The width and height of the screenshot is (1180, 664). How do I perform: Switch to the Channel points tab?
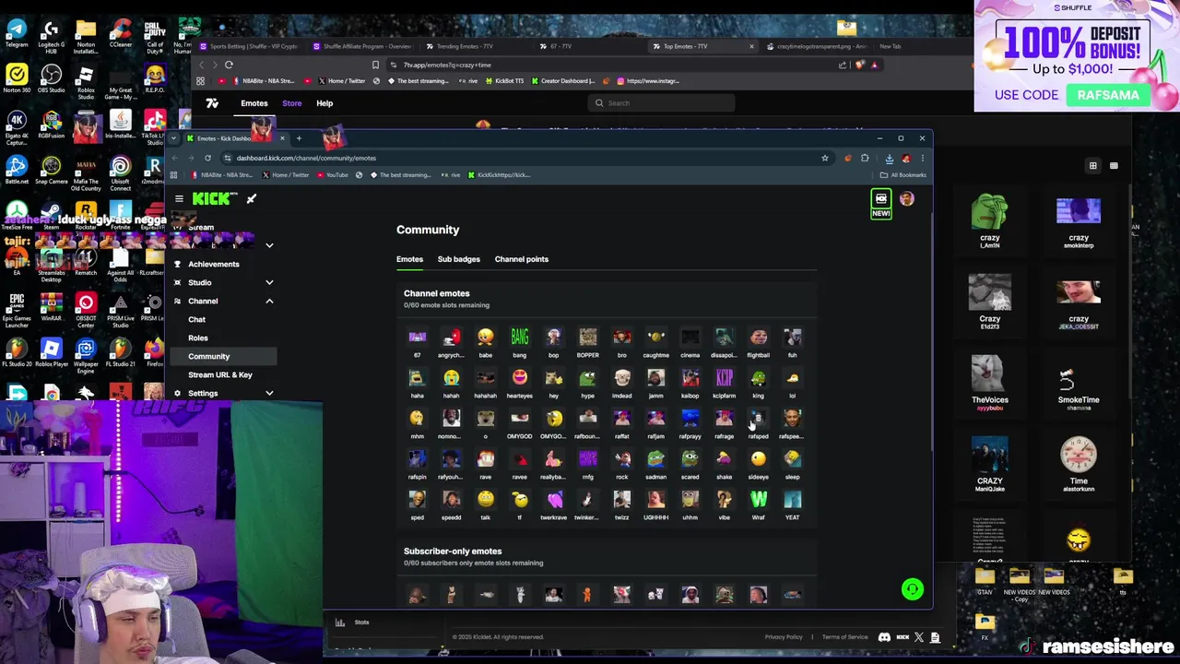(x=521, y=259)
